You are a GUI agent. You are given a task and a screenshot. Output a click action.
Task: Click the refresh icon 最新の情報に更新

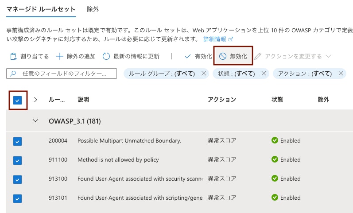[x=106, y=56]
